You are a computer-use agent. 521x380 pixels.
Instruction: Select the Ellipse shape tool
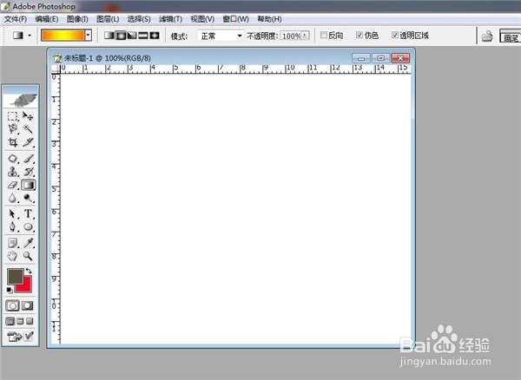tap(28, 227)
